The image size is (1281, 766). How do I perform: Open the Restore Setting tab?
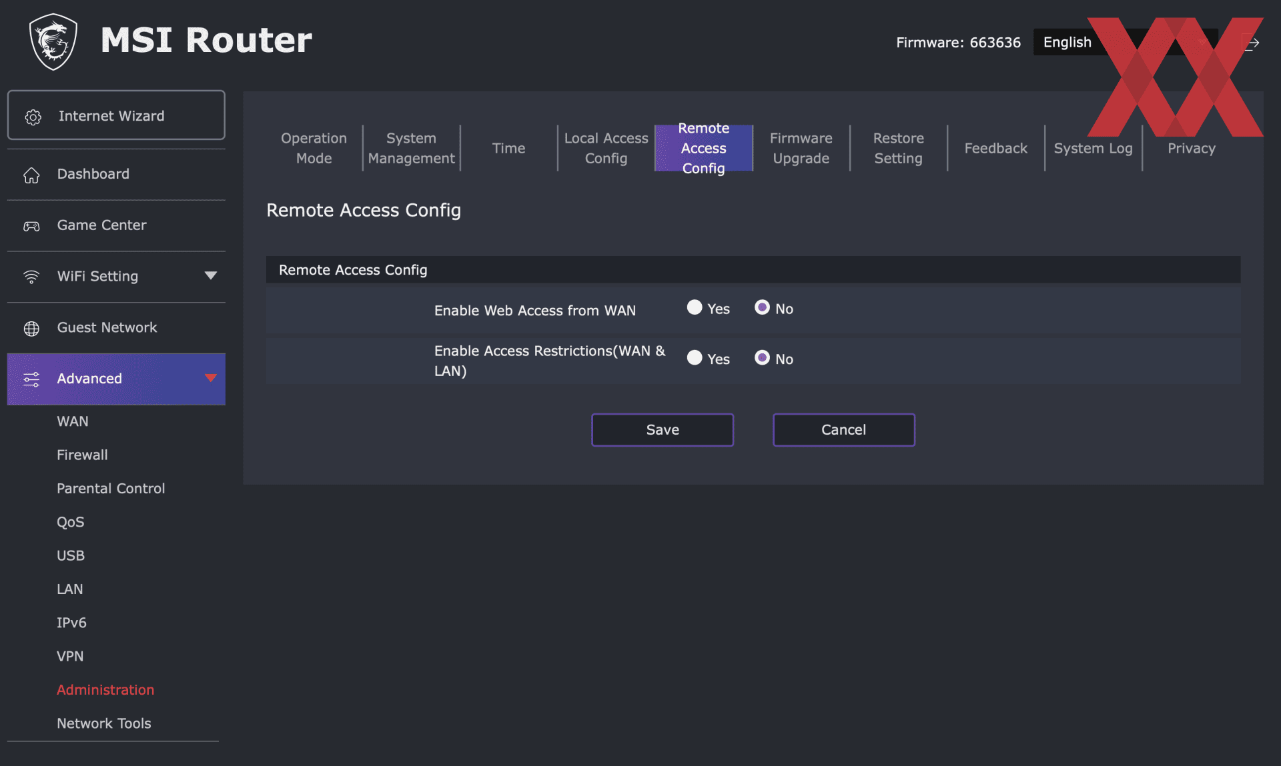tap(898, 148)
